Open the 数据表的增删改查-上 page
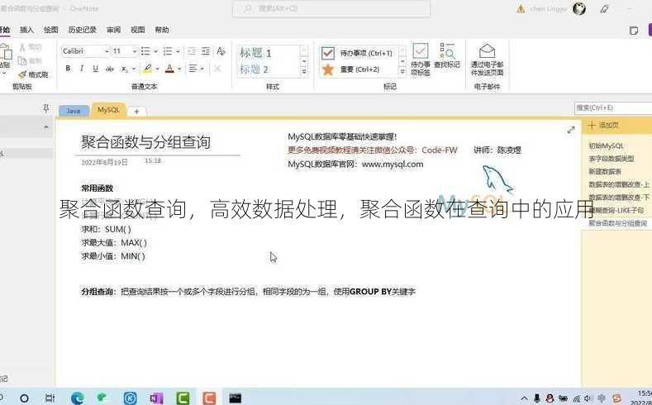Viewport: 652px width, 405px height. click(619, 184)
